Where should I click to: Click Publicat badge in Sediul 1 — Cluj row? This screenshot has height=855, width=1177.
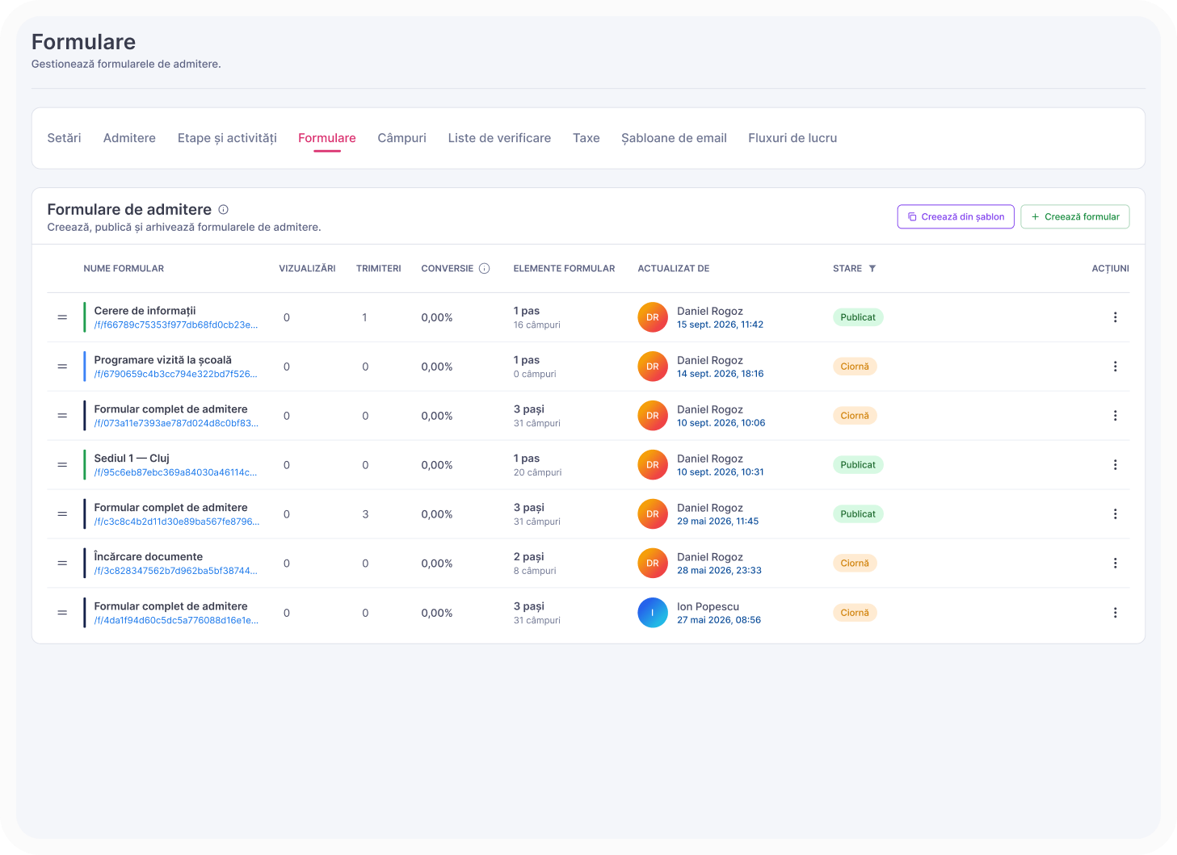(x=858, y=465)
